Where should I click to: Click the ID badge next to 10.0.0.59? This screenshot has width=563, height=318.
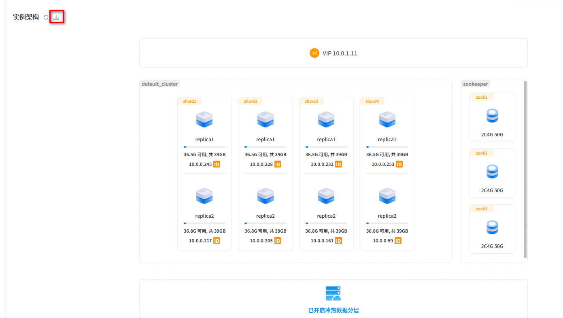(398, 241)
